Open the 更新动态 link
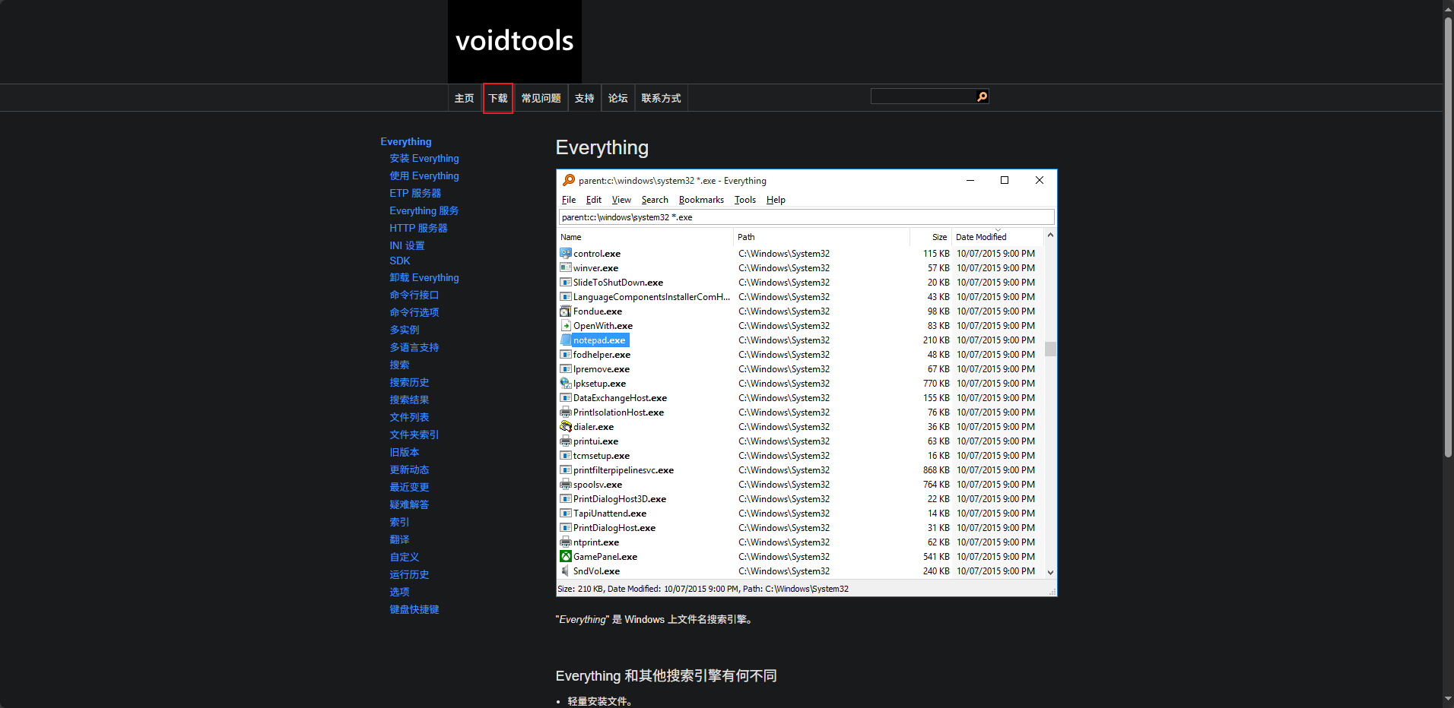1454x708 pixels. point(409,469)
